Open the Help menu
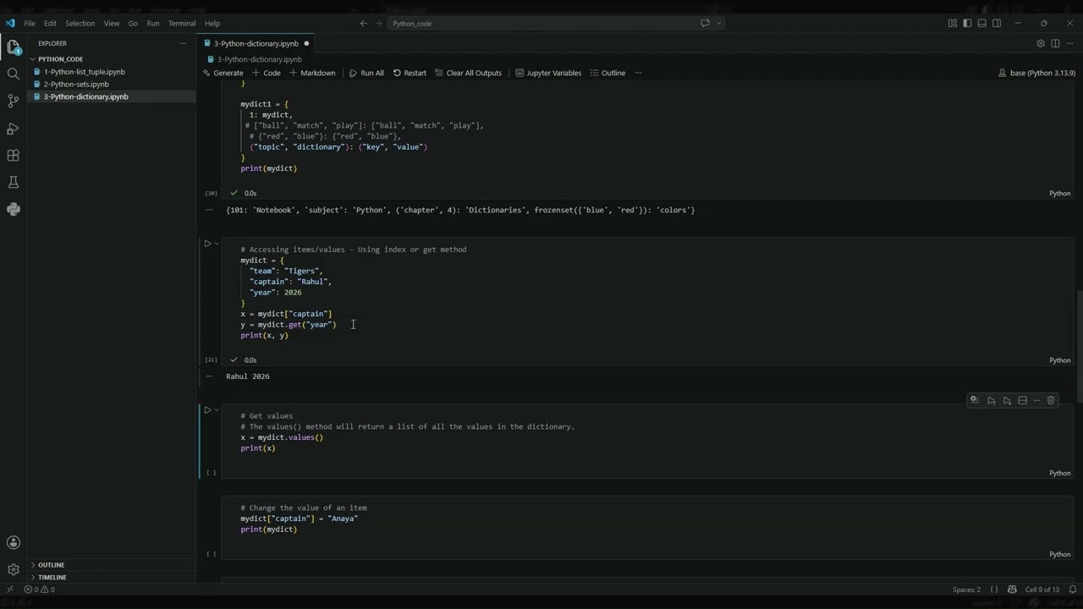Screen dimensions: 1083x609 coord(212,24)
